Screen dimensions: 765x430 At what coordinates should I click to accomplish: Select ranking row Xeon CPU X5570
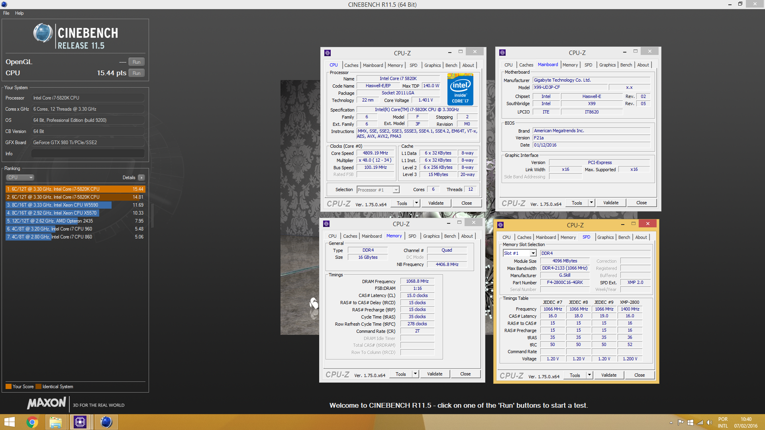75,213
